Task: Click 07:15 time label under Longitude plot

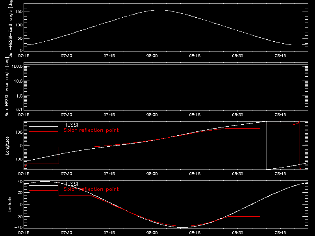Action: 24,173
